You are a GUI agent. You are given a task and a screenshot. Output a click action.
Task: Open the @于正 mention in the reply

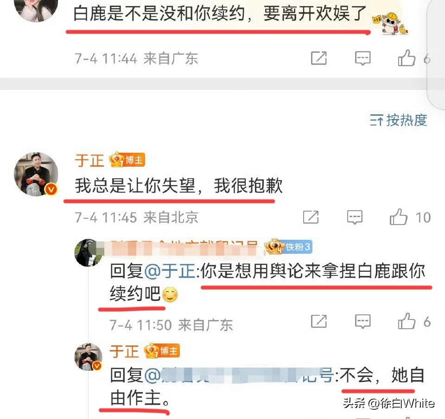coord(170,271)
